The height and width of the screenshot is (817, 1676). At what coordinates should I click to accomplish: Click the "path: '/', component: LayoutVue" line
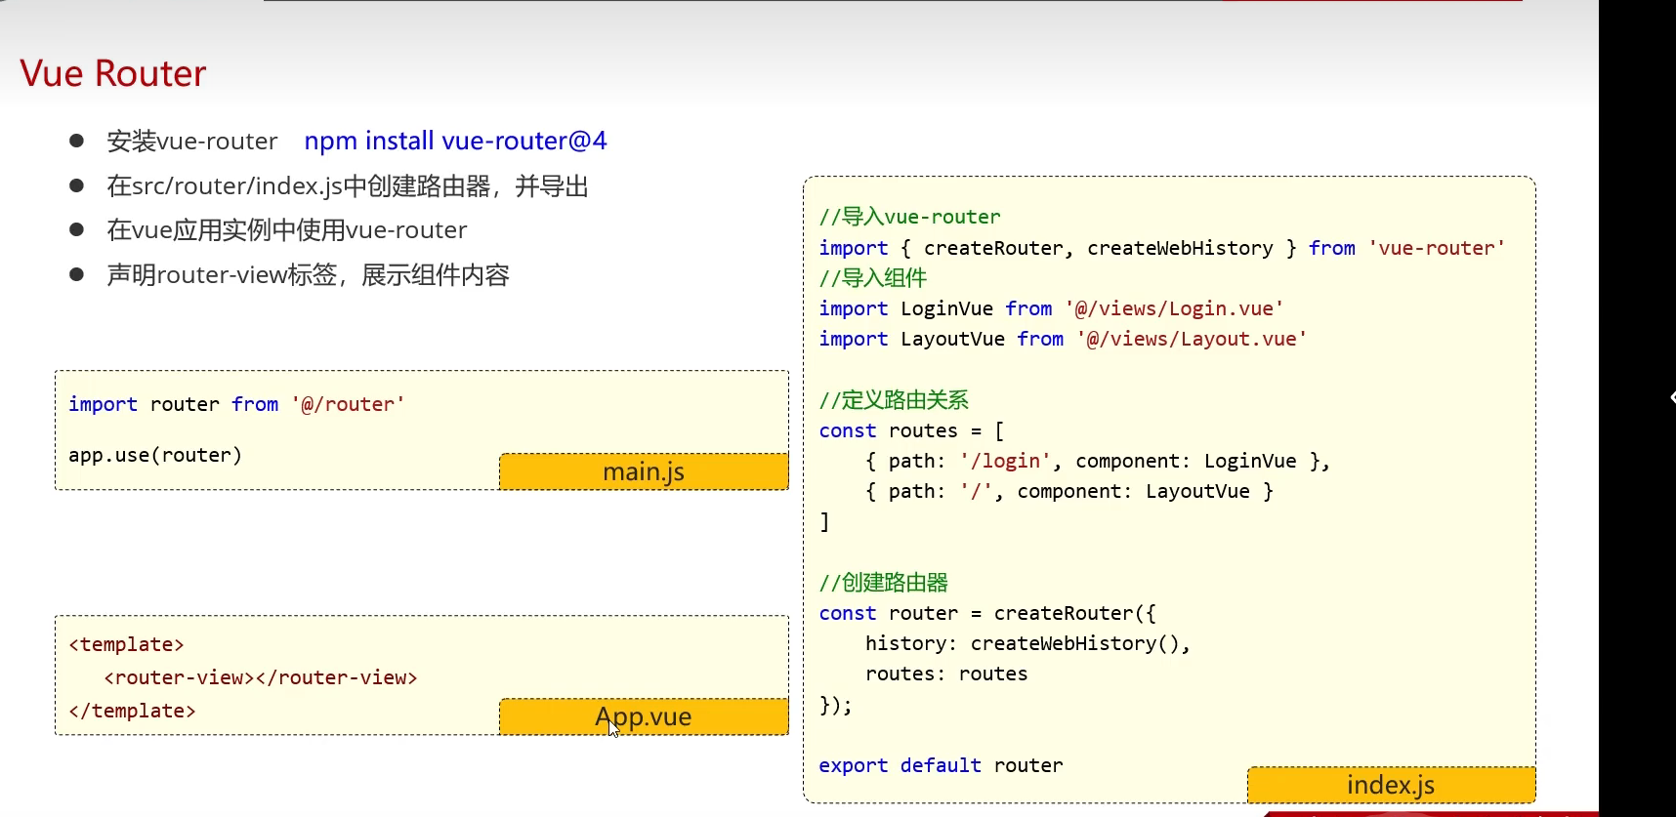coord(1068,491)
